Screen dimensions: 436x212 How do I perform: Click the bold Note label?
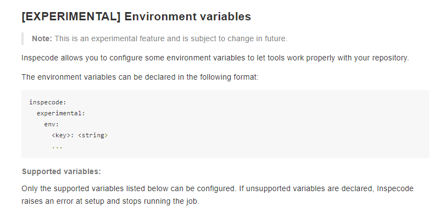click(42, 38)
